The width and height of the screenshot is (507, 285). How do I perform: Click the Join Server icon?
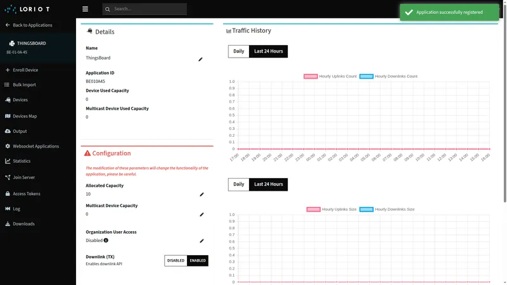[8, 177]
